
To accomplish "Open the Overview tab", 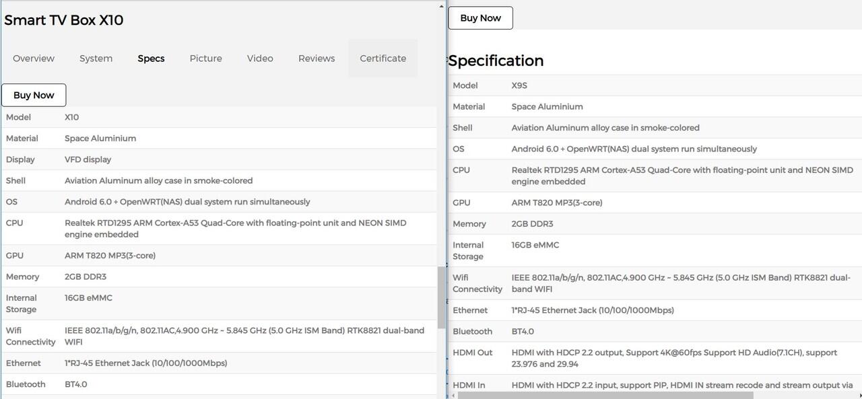I will tap(34, 59).
